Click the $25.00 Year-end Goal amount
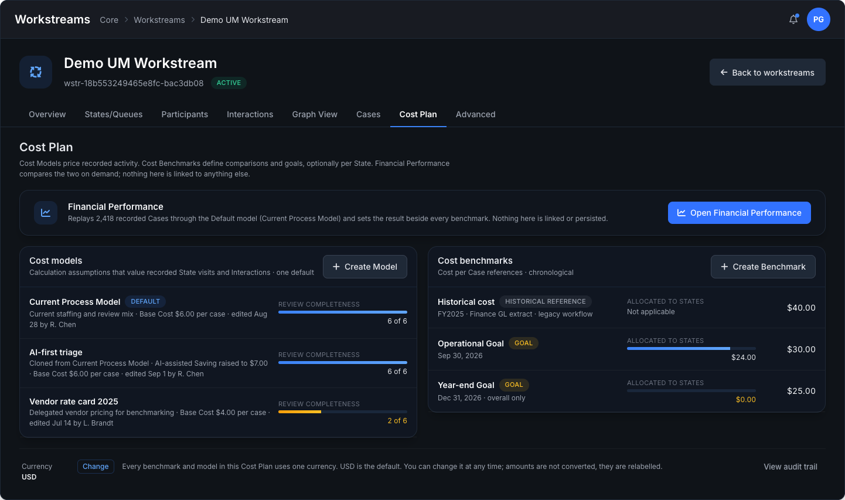 pos(801,390)
